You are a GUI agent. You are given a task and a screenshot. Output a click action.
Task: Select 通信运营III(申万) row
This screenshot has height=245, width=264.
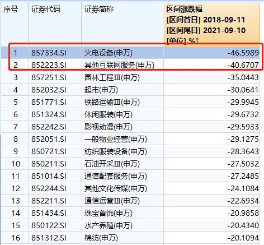pyautogui.click(x=130, y=201)
